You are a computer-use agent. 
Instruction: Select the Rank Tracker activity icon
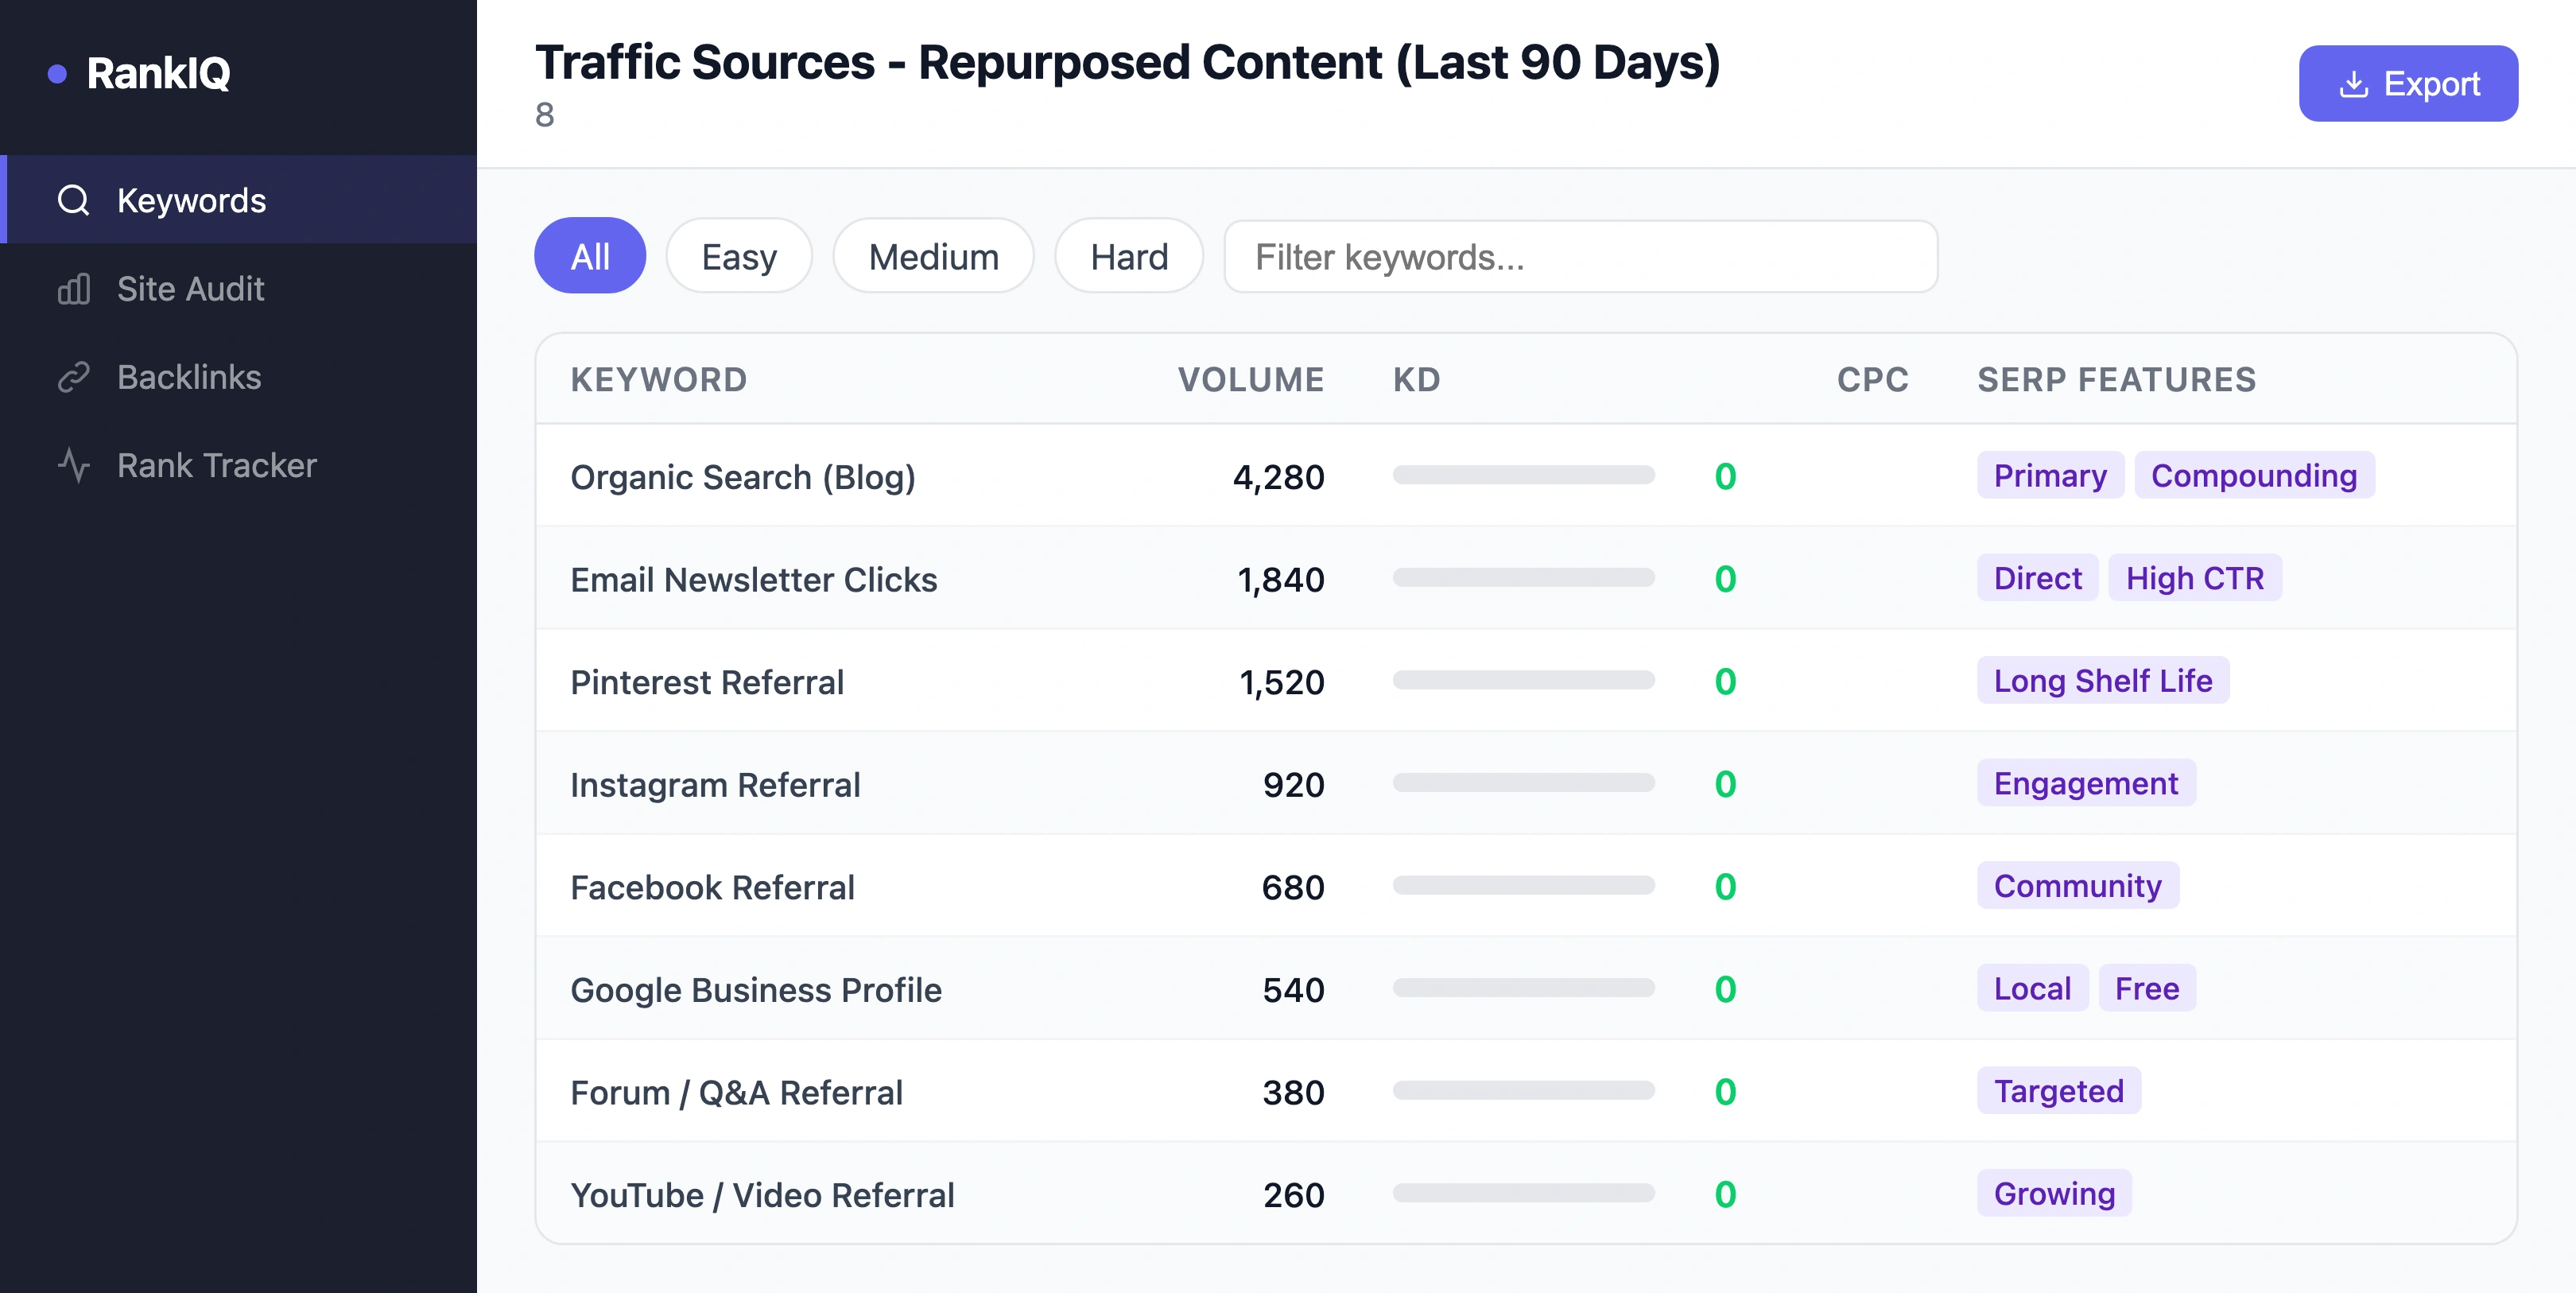74,464
